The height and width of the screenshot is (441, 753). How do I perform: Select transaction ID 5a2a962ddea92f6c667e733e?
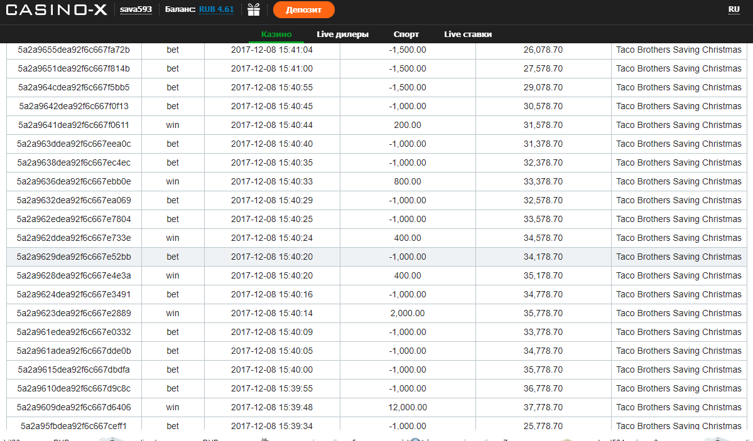point(74,238)
